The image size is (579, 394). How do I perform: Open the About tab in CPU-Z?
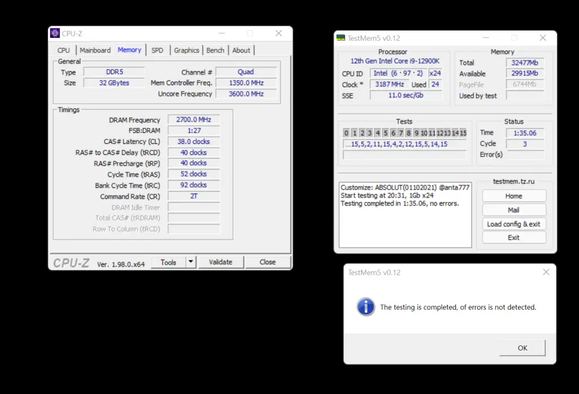point(241,50)
